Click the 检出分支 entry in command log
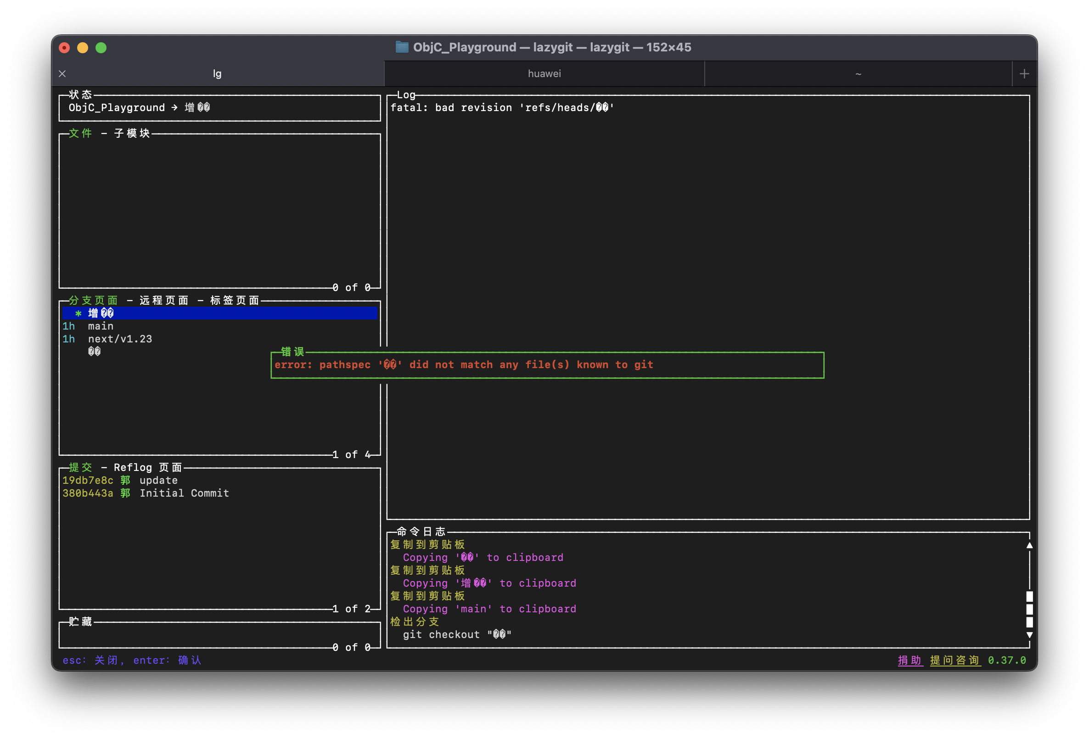 pos(415,622)
